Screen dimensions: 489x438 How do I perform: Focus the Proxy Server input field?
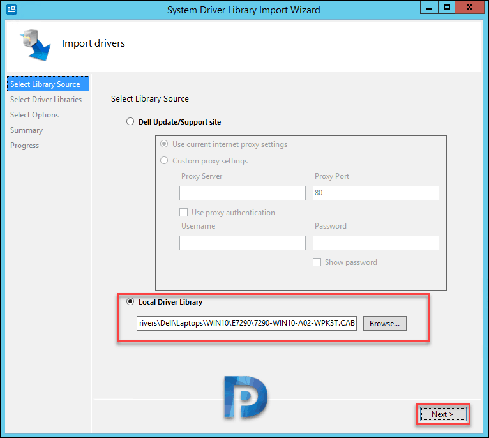tap(243, 193)
